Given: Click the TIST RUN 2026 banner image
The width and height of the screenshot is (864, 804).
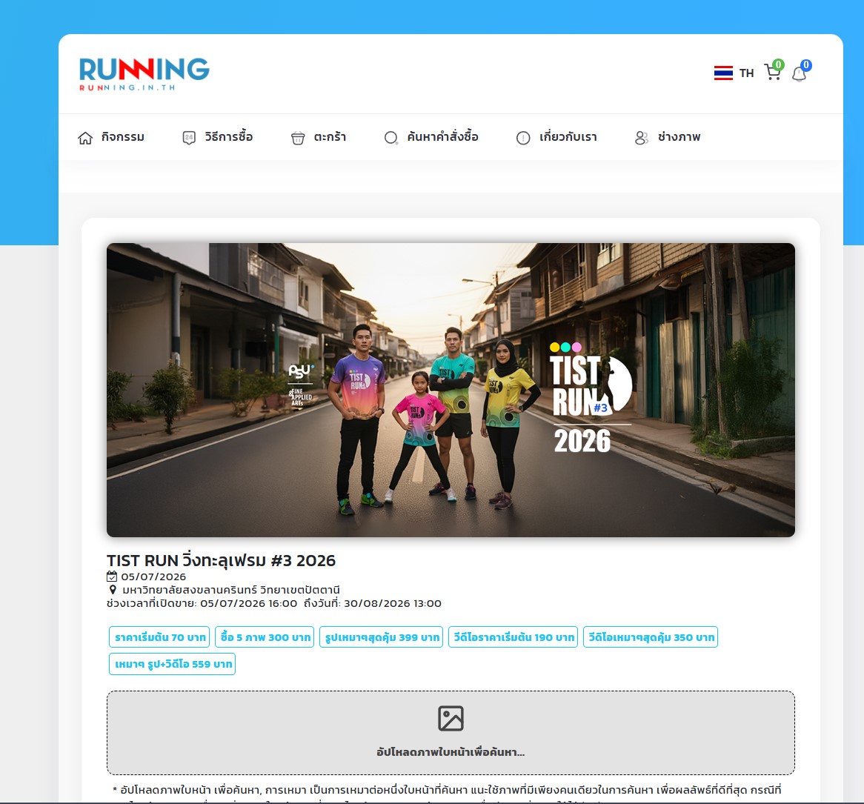Looking at the screenshot, I should pos(451,390).
